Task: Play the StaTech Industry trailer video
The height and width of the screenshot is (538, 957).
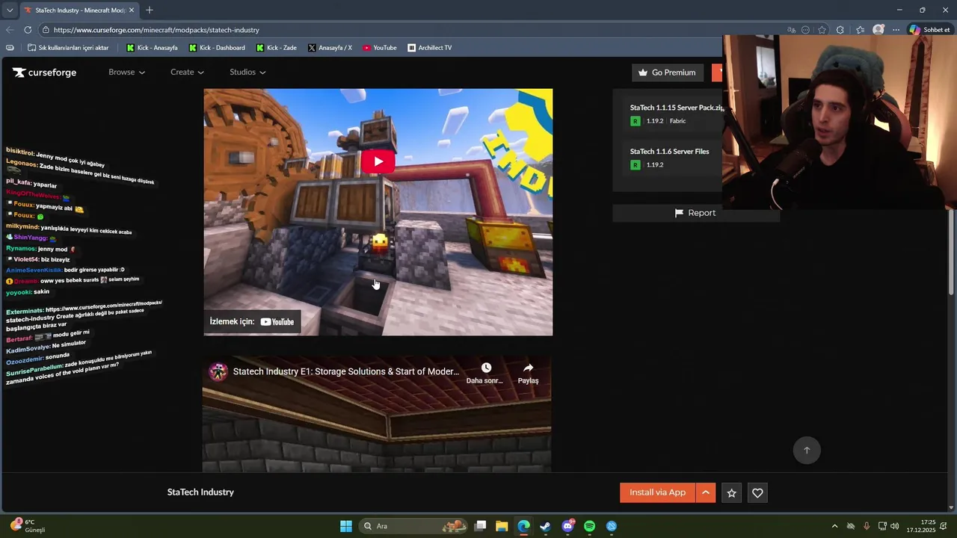Action: coord(378,161)
